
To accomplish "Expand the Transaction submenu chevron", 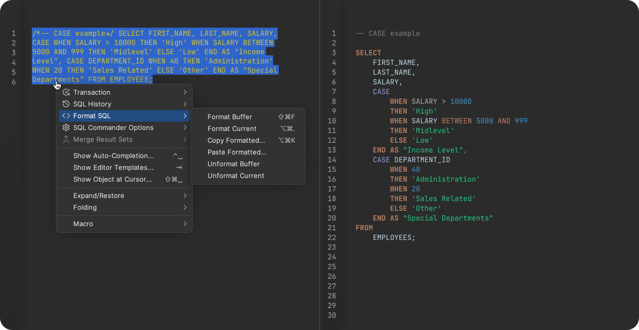I will tap(185, 92).
